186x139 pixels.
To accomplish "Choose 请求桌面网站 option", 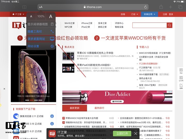I will [x=41, y=39].
